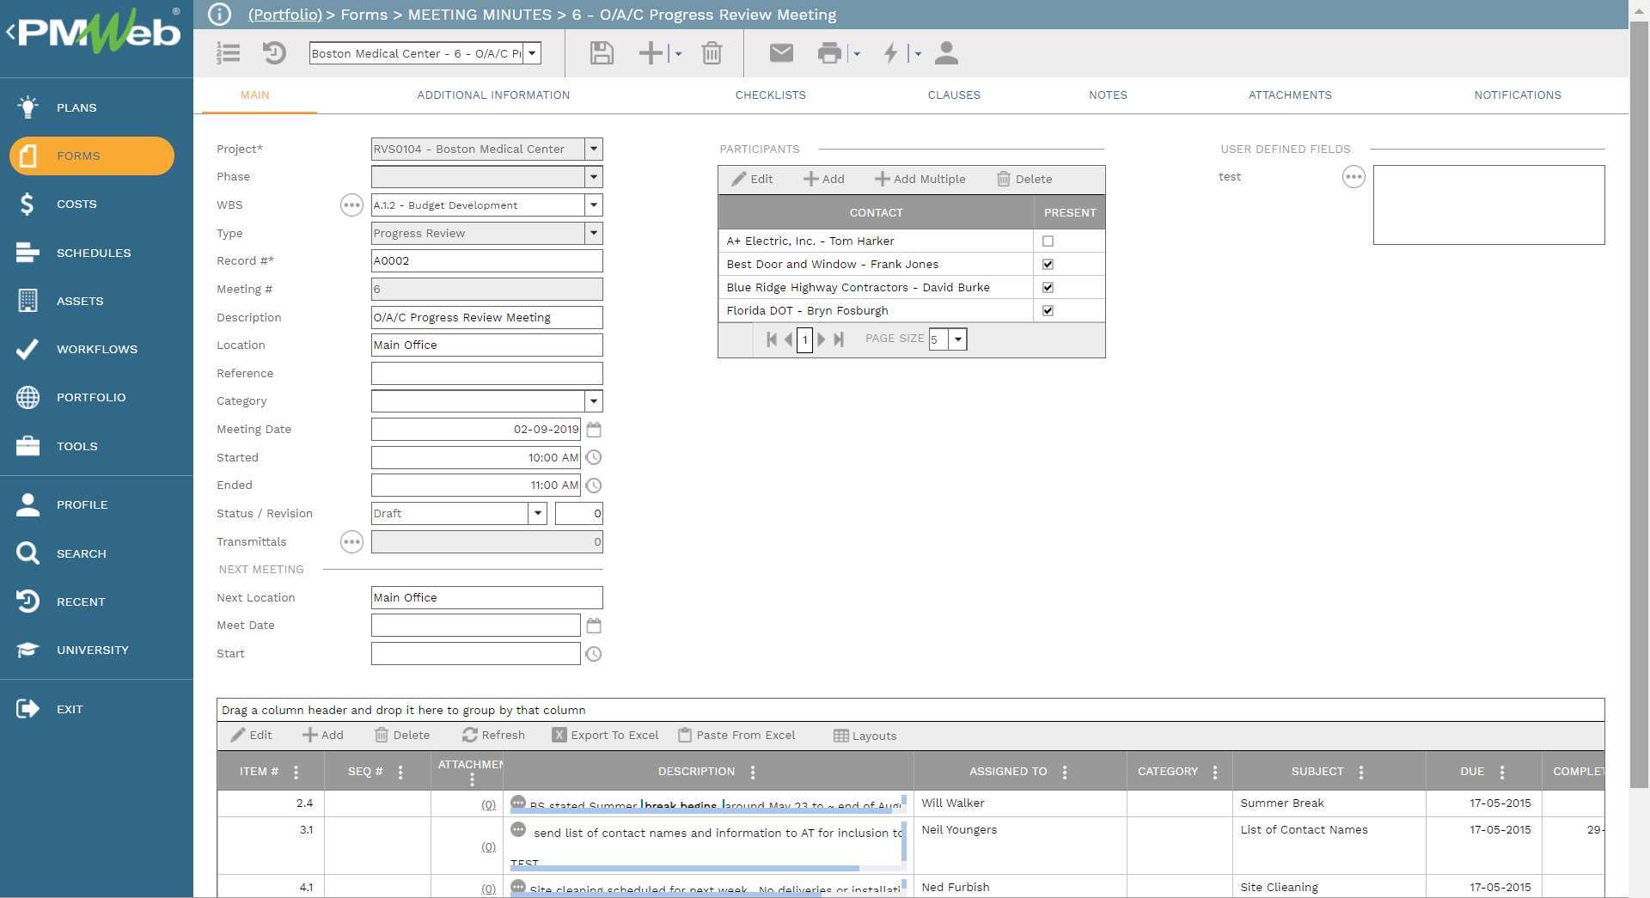Open the Meet Date calendar picker
The height and width of the screenshot is (898, 1650).
pyautogui.click(x=594, y=625)
